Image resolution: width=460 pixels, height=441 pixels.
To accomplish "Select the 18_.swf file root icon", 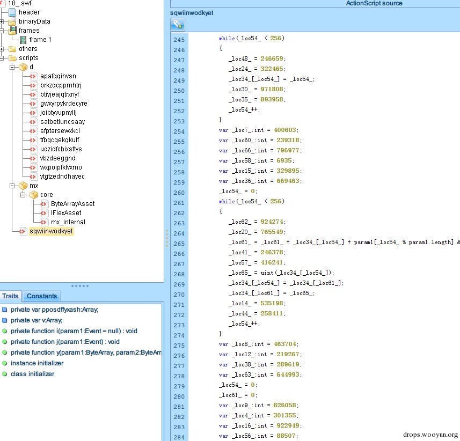I will (x=3, y=3).
